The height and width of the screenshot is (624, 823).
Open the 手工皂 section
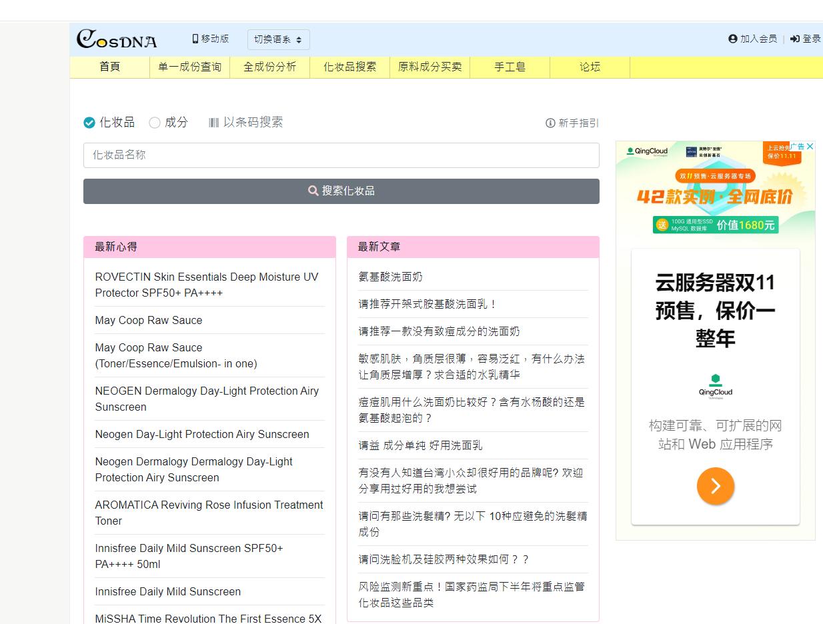click(510, 67)
